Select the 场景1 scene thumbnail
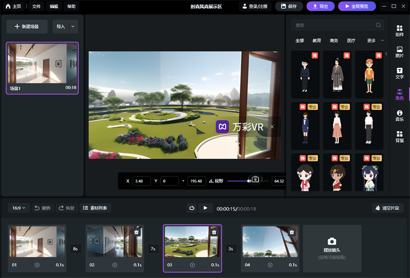The height and width of the screenshot is (278, 410). point(42,67)
